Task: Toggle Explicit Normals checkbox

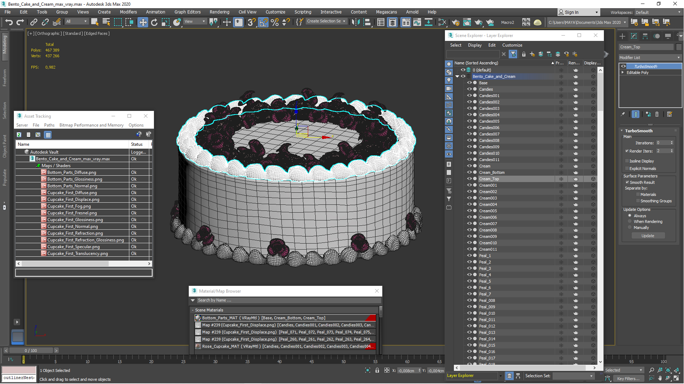Action: (627, 168)
